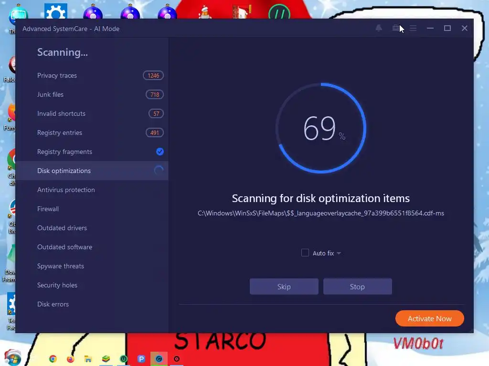
Task: Select the Disk optimizations scan item
Action: 92,171
